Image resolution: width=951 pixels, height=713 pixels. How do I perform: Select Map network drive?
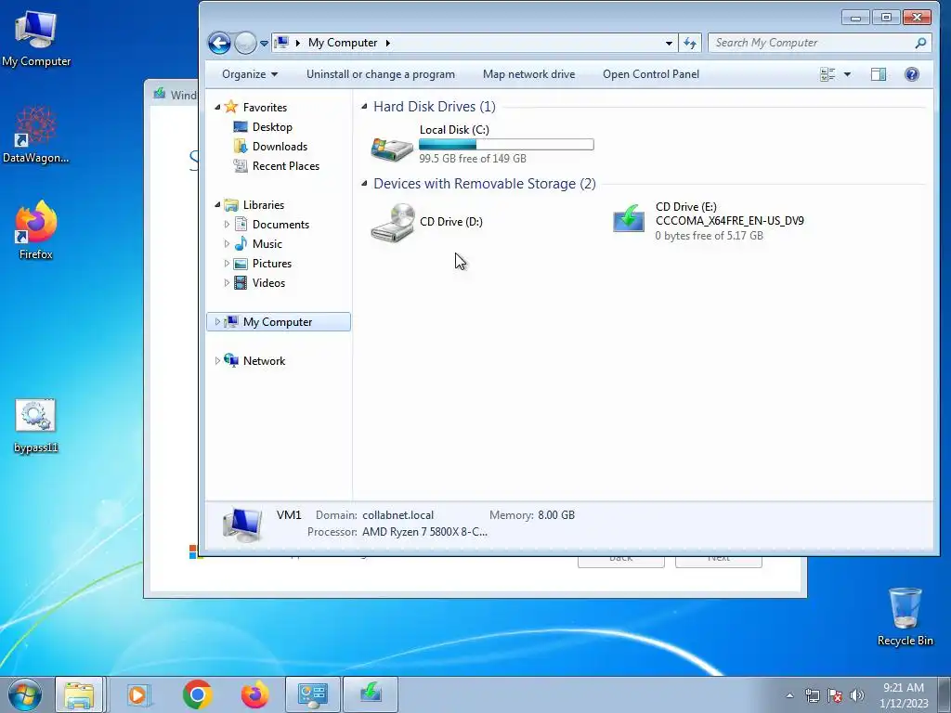528,74
